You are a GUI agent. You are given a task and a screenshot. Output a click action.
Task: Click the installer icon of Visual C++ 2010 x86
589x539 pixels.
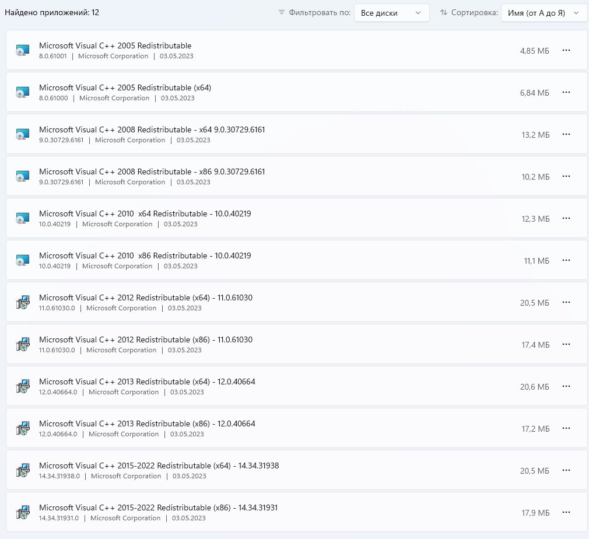tap(22, 260)
